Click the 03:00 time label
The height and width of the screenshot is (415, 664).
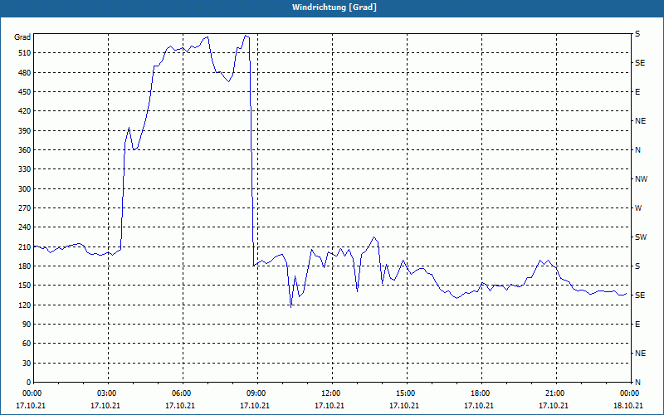(x=109, y=393)
